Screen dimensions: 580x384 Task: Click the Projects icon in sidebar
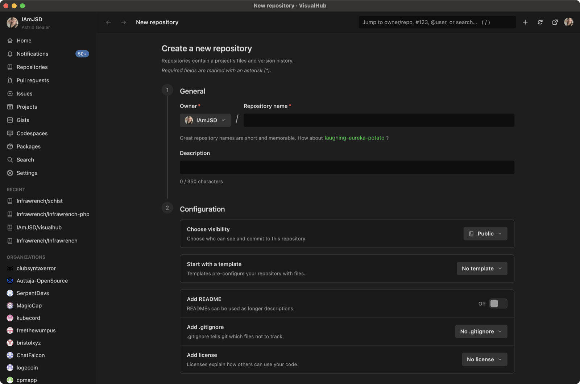10,107
